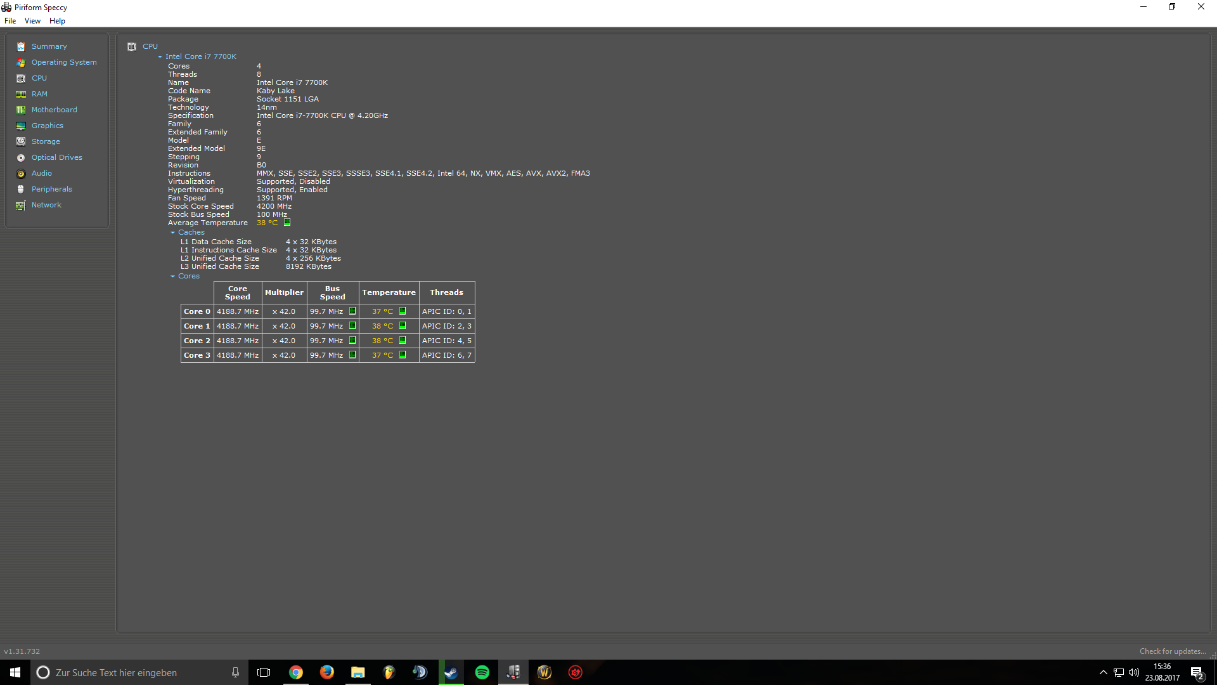1217x685 pixels.
Task: Click the volume icon in system tray
Action: pyautogui.click(x=1134, y=672)
